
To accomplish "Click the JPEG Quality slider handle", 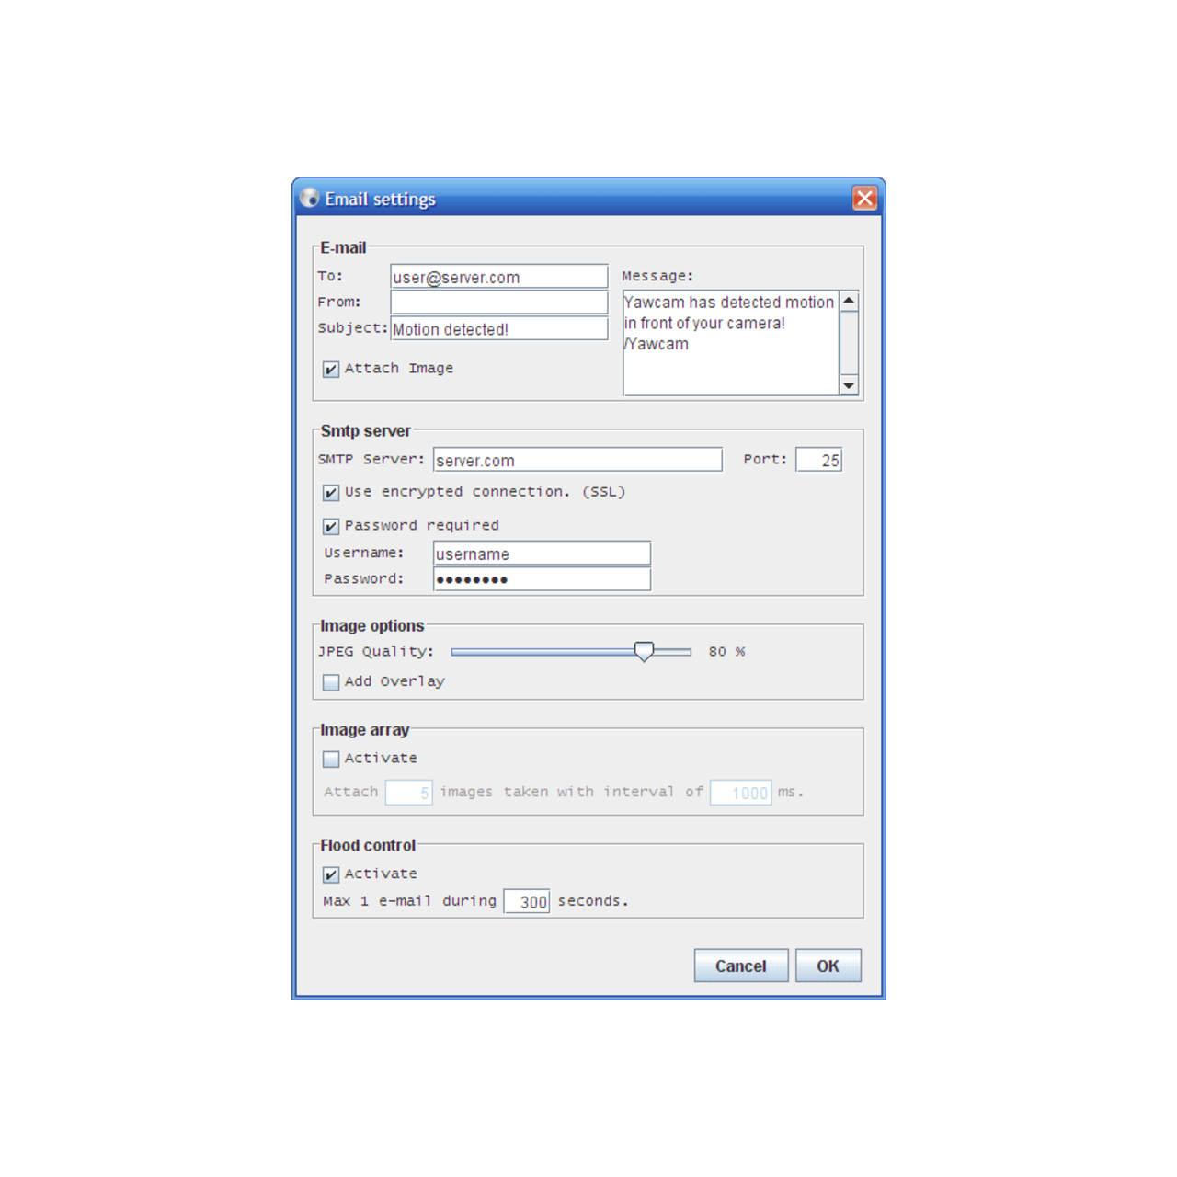I will tap(644, 652).
